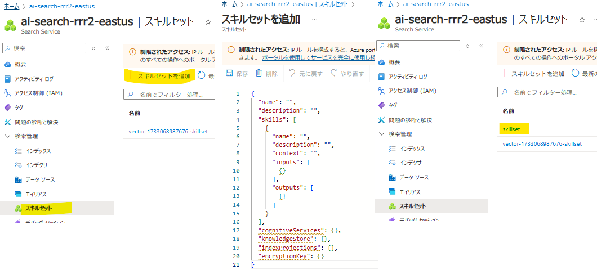This screenshot has width=597, height=270.
Task: Click the 名前 column header in left screenshot
Action: coord(135,113)
